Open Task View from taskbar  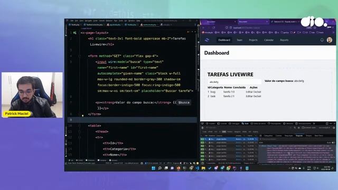(x=166, y=168)
